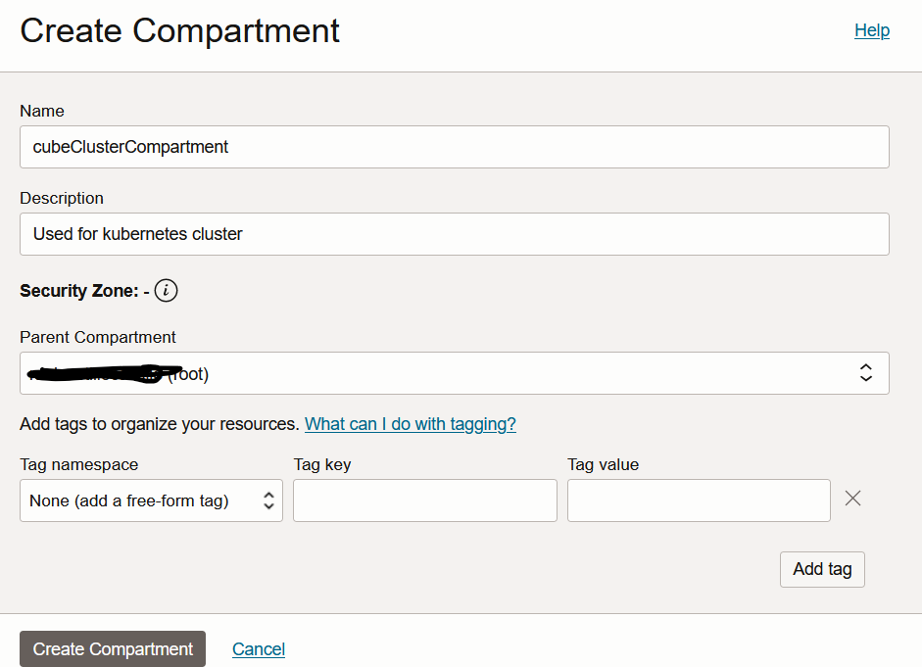Viewport: 922px width, 667px height.
Task: Click the 'Parent Compartment' label text
Action: 98,337
